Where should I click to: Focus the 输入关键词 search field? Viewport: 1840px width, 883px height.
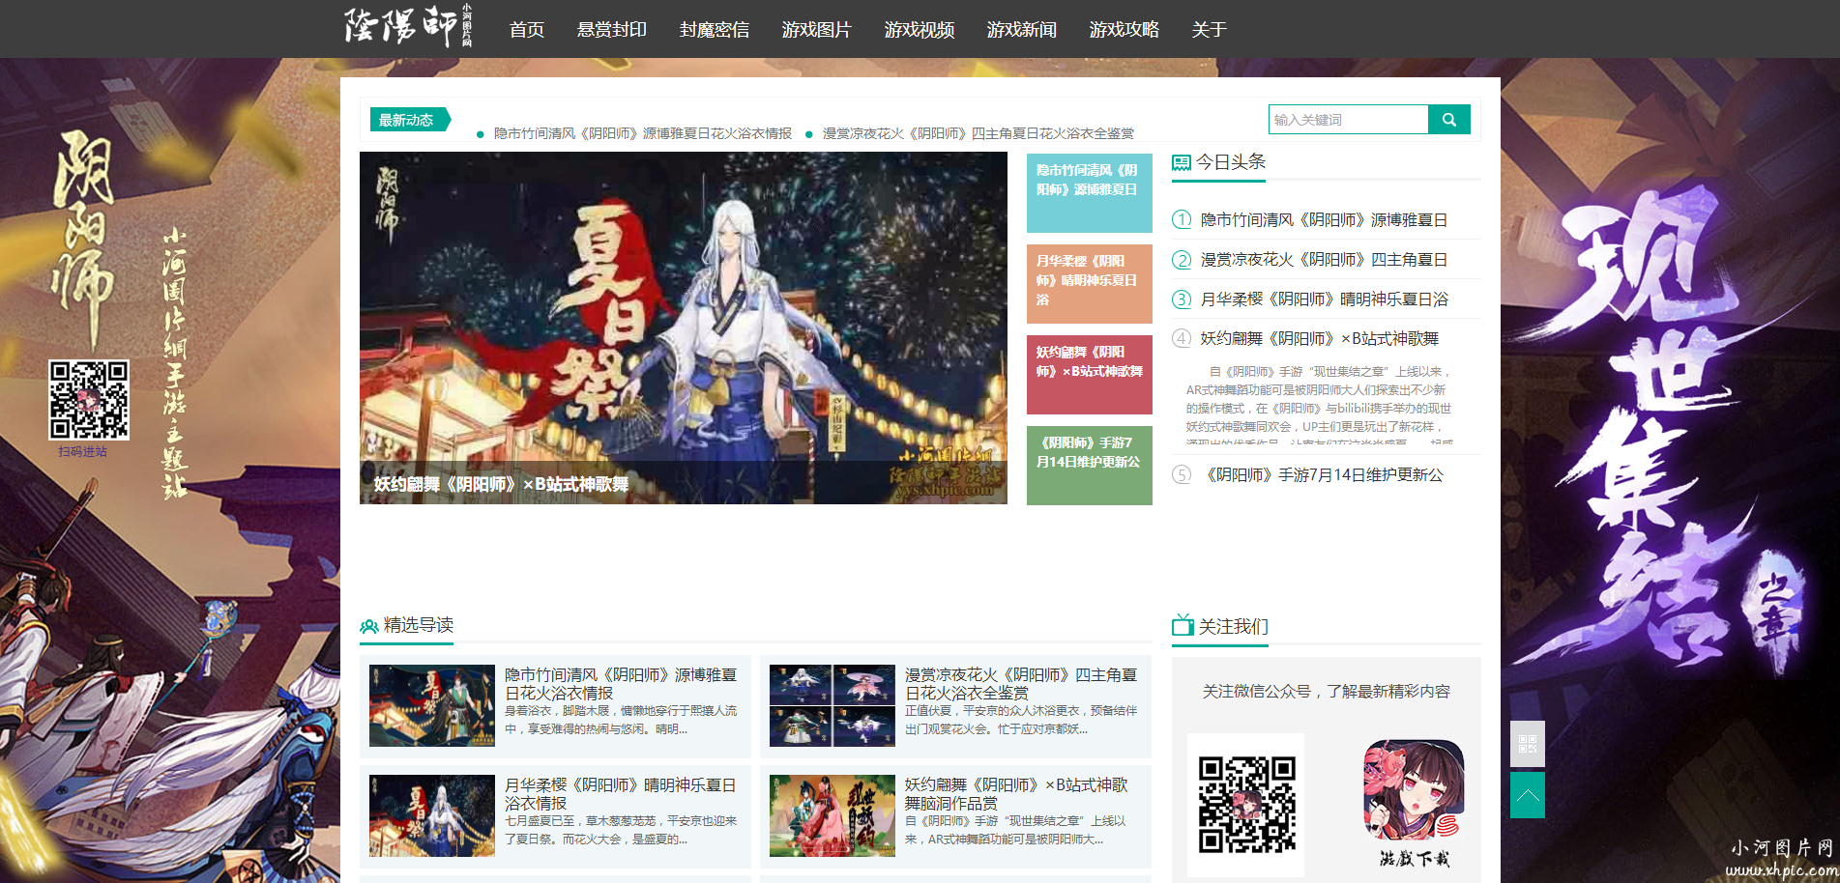(x=1348, y=120)
